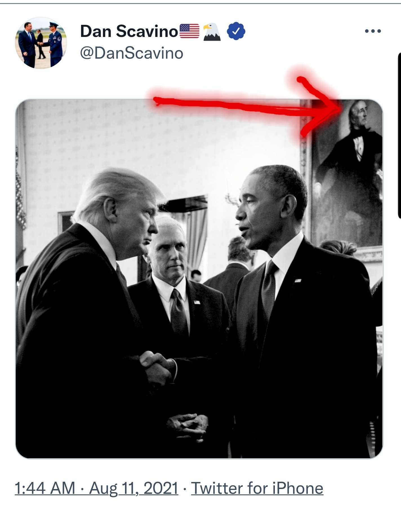Click the bald eagle emoji beside the name
The width and height of the screenshot is (401, 515).
pyautogui.click(x=212, y=32)
